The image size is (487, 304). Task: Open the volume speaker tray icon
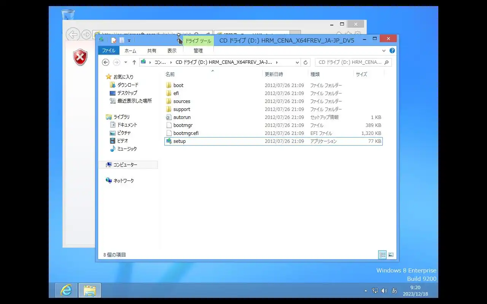[x=384, y=291]
